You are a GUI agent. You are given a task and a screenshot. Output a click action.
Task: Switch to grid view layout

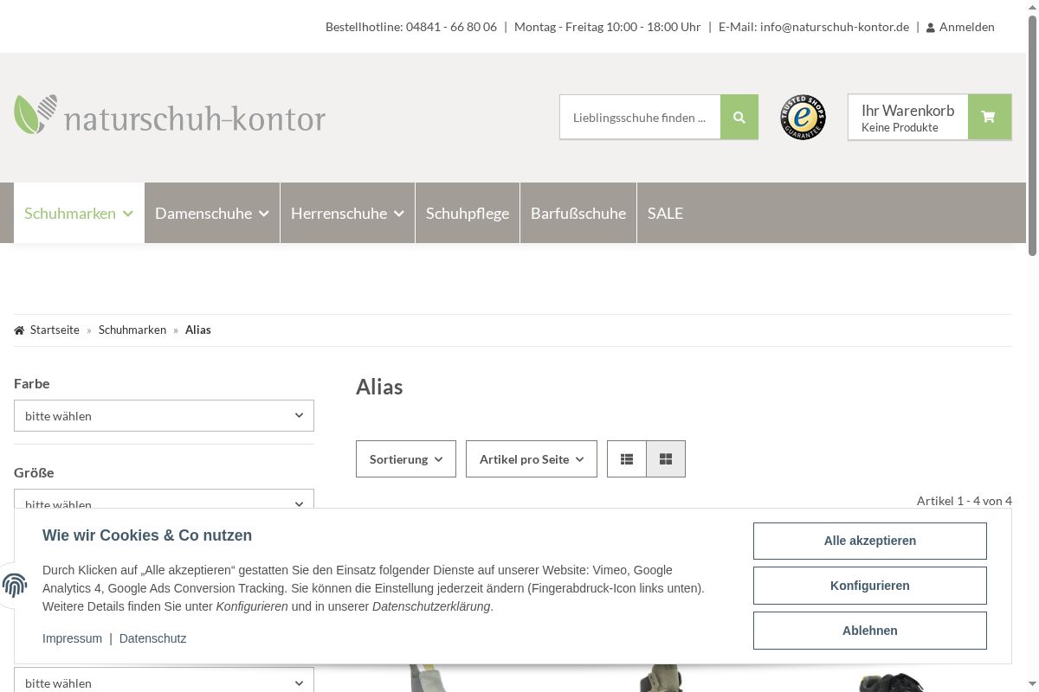[x=666, y=459]
